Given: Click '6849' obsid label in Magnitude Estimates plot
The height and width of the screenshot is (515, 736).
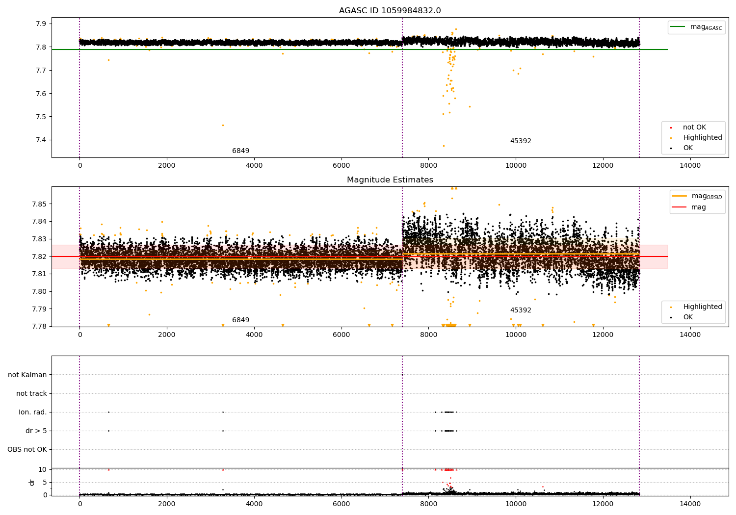Looking at the screenshot, I should (240, 320).
